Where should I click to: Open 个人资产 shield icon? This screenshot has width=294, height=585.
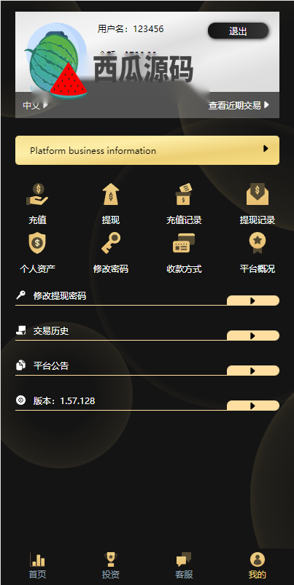tap(37, 243)
